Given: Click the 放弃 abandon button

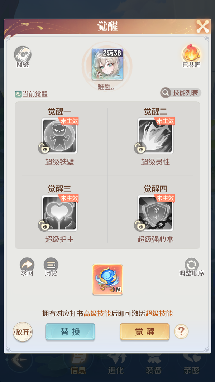Looking at the screenshot, I should (23, 332).
